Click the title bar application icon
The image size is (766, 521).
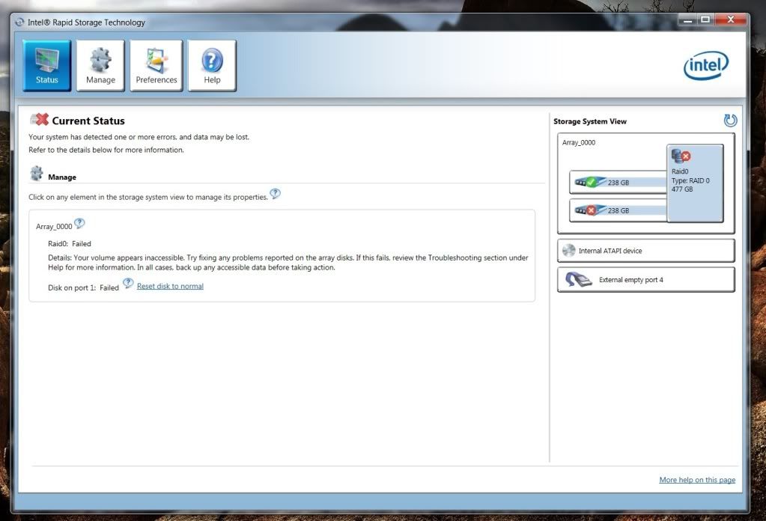point(19,22)
